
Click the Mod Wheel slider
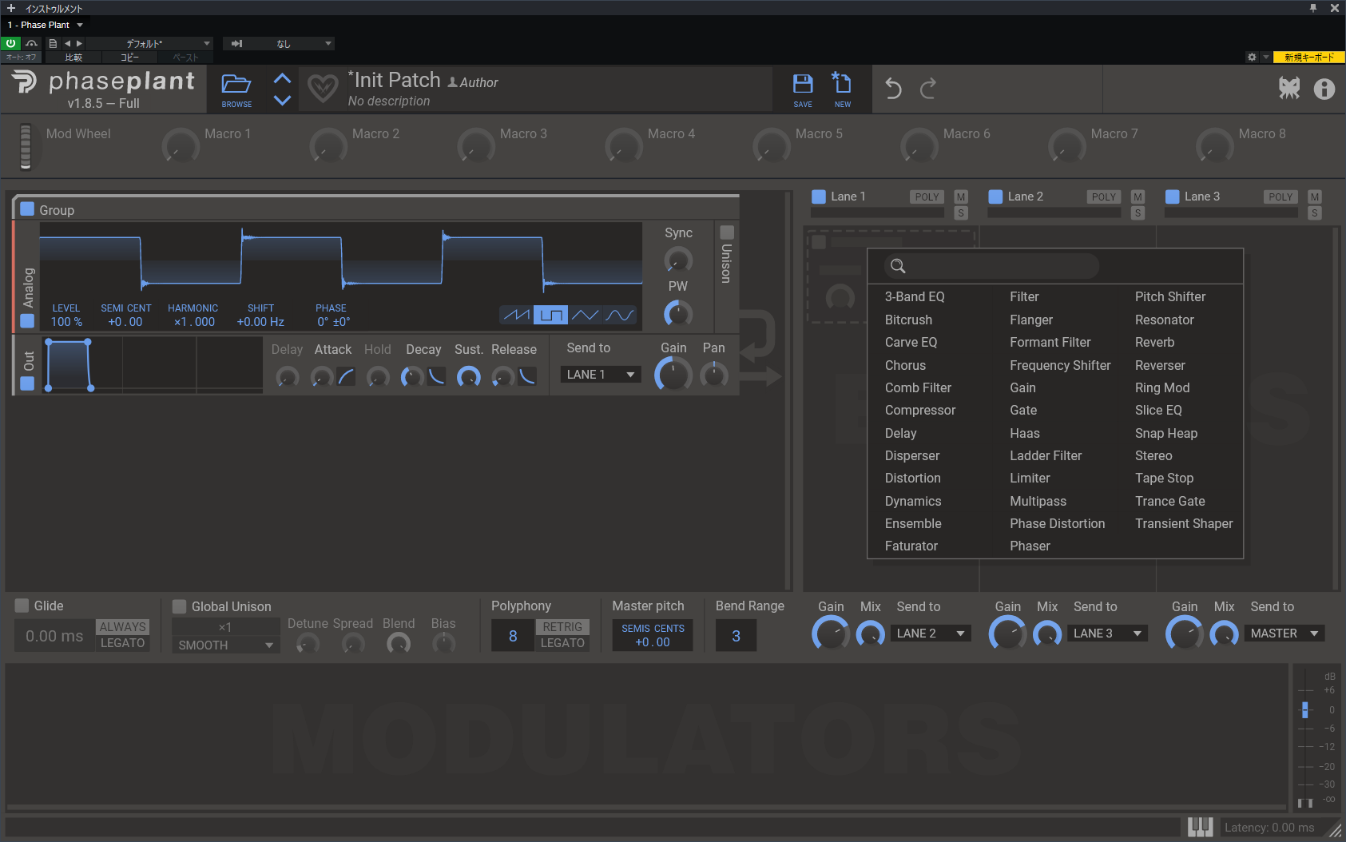26,146
